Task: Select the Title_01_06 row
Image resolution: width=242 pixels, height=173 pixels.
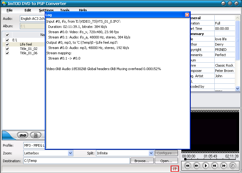Action: (x=29, y=53)
